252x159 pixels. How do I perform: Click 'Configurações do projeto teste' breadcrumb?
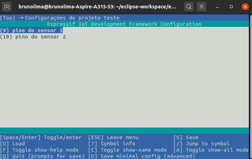pos(72,18)
